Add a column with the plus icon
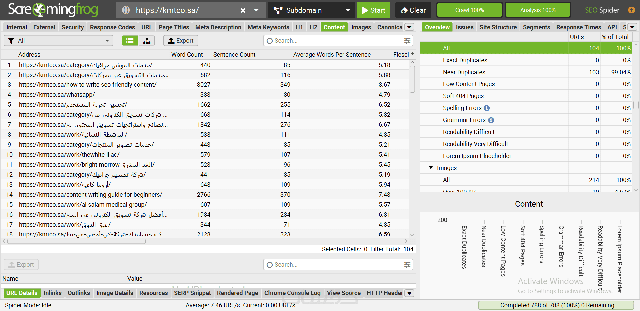 click(x=412, y=54)
